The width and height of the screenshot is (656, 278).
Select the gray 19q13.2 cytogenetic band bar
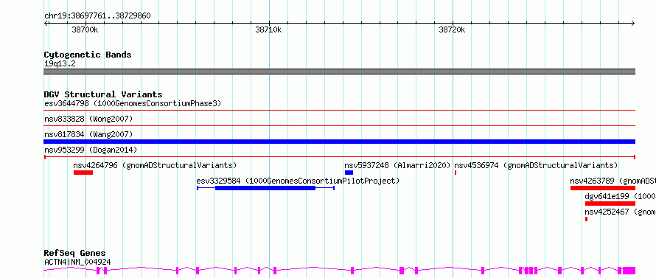click(x=339, y=72)
